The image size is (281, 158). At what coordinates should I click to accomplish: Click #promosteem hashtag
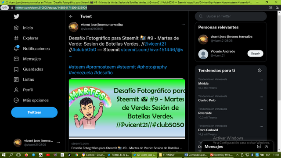coord(101,67)
